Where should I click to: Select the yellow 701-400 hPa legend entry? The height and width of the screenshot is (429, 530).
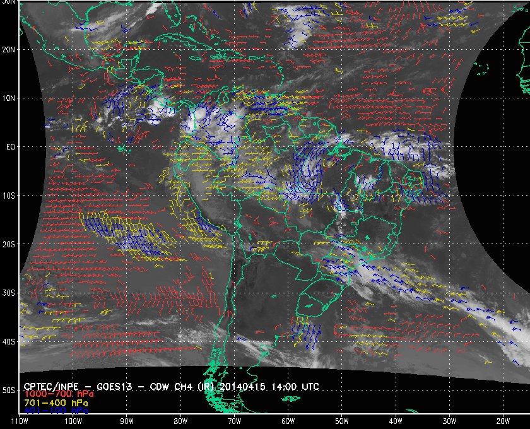click(56, 403)
